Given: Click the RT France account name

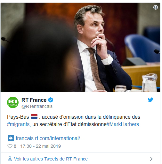Looking at the screenshot, I should pos(34,100).
